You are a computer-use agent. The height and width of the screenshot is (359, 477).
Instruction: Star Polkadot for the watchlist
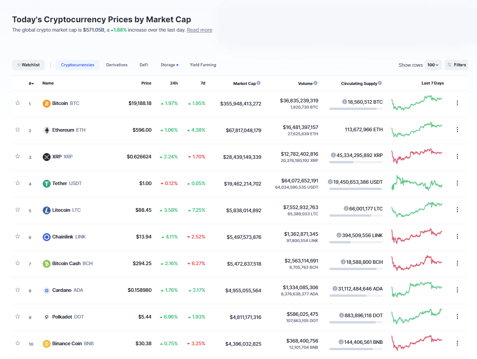(18, 316)
